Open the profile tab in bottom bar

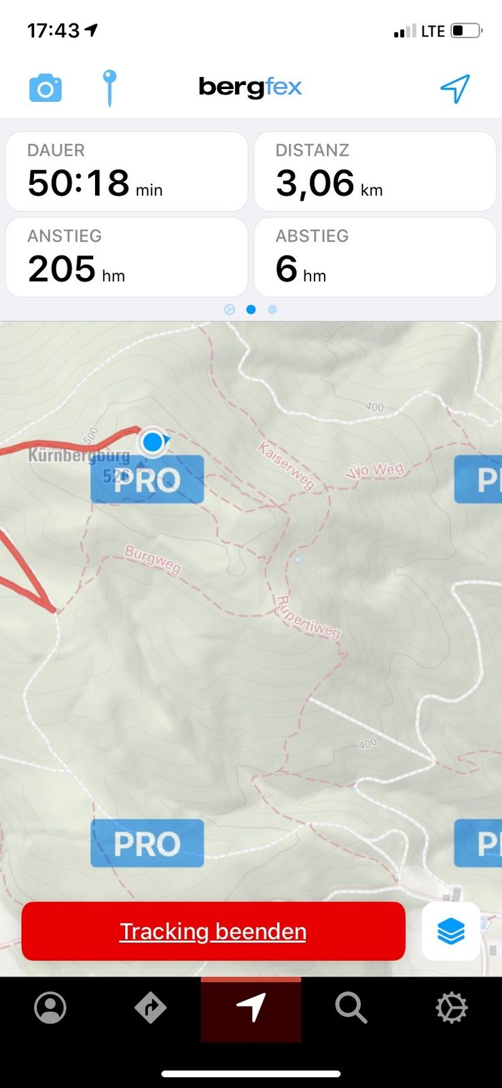pos(50,1008)
